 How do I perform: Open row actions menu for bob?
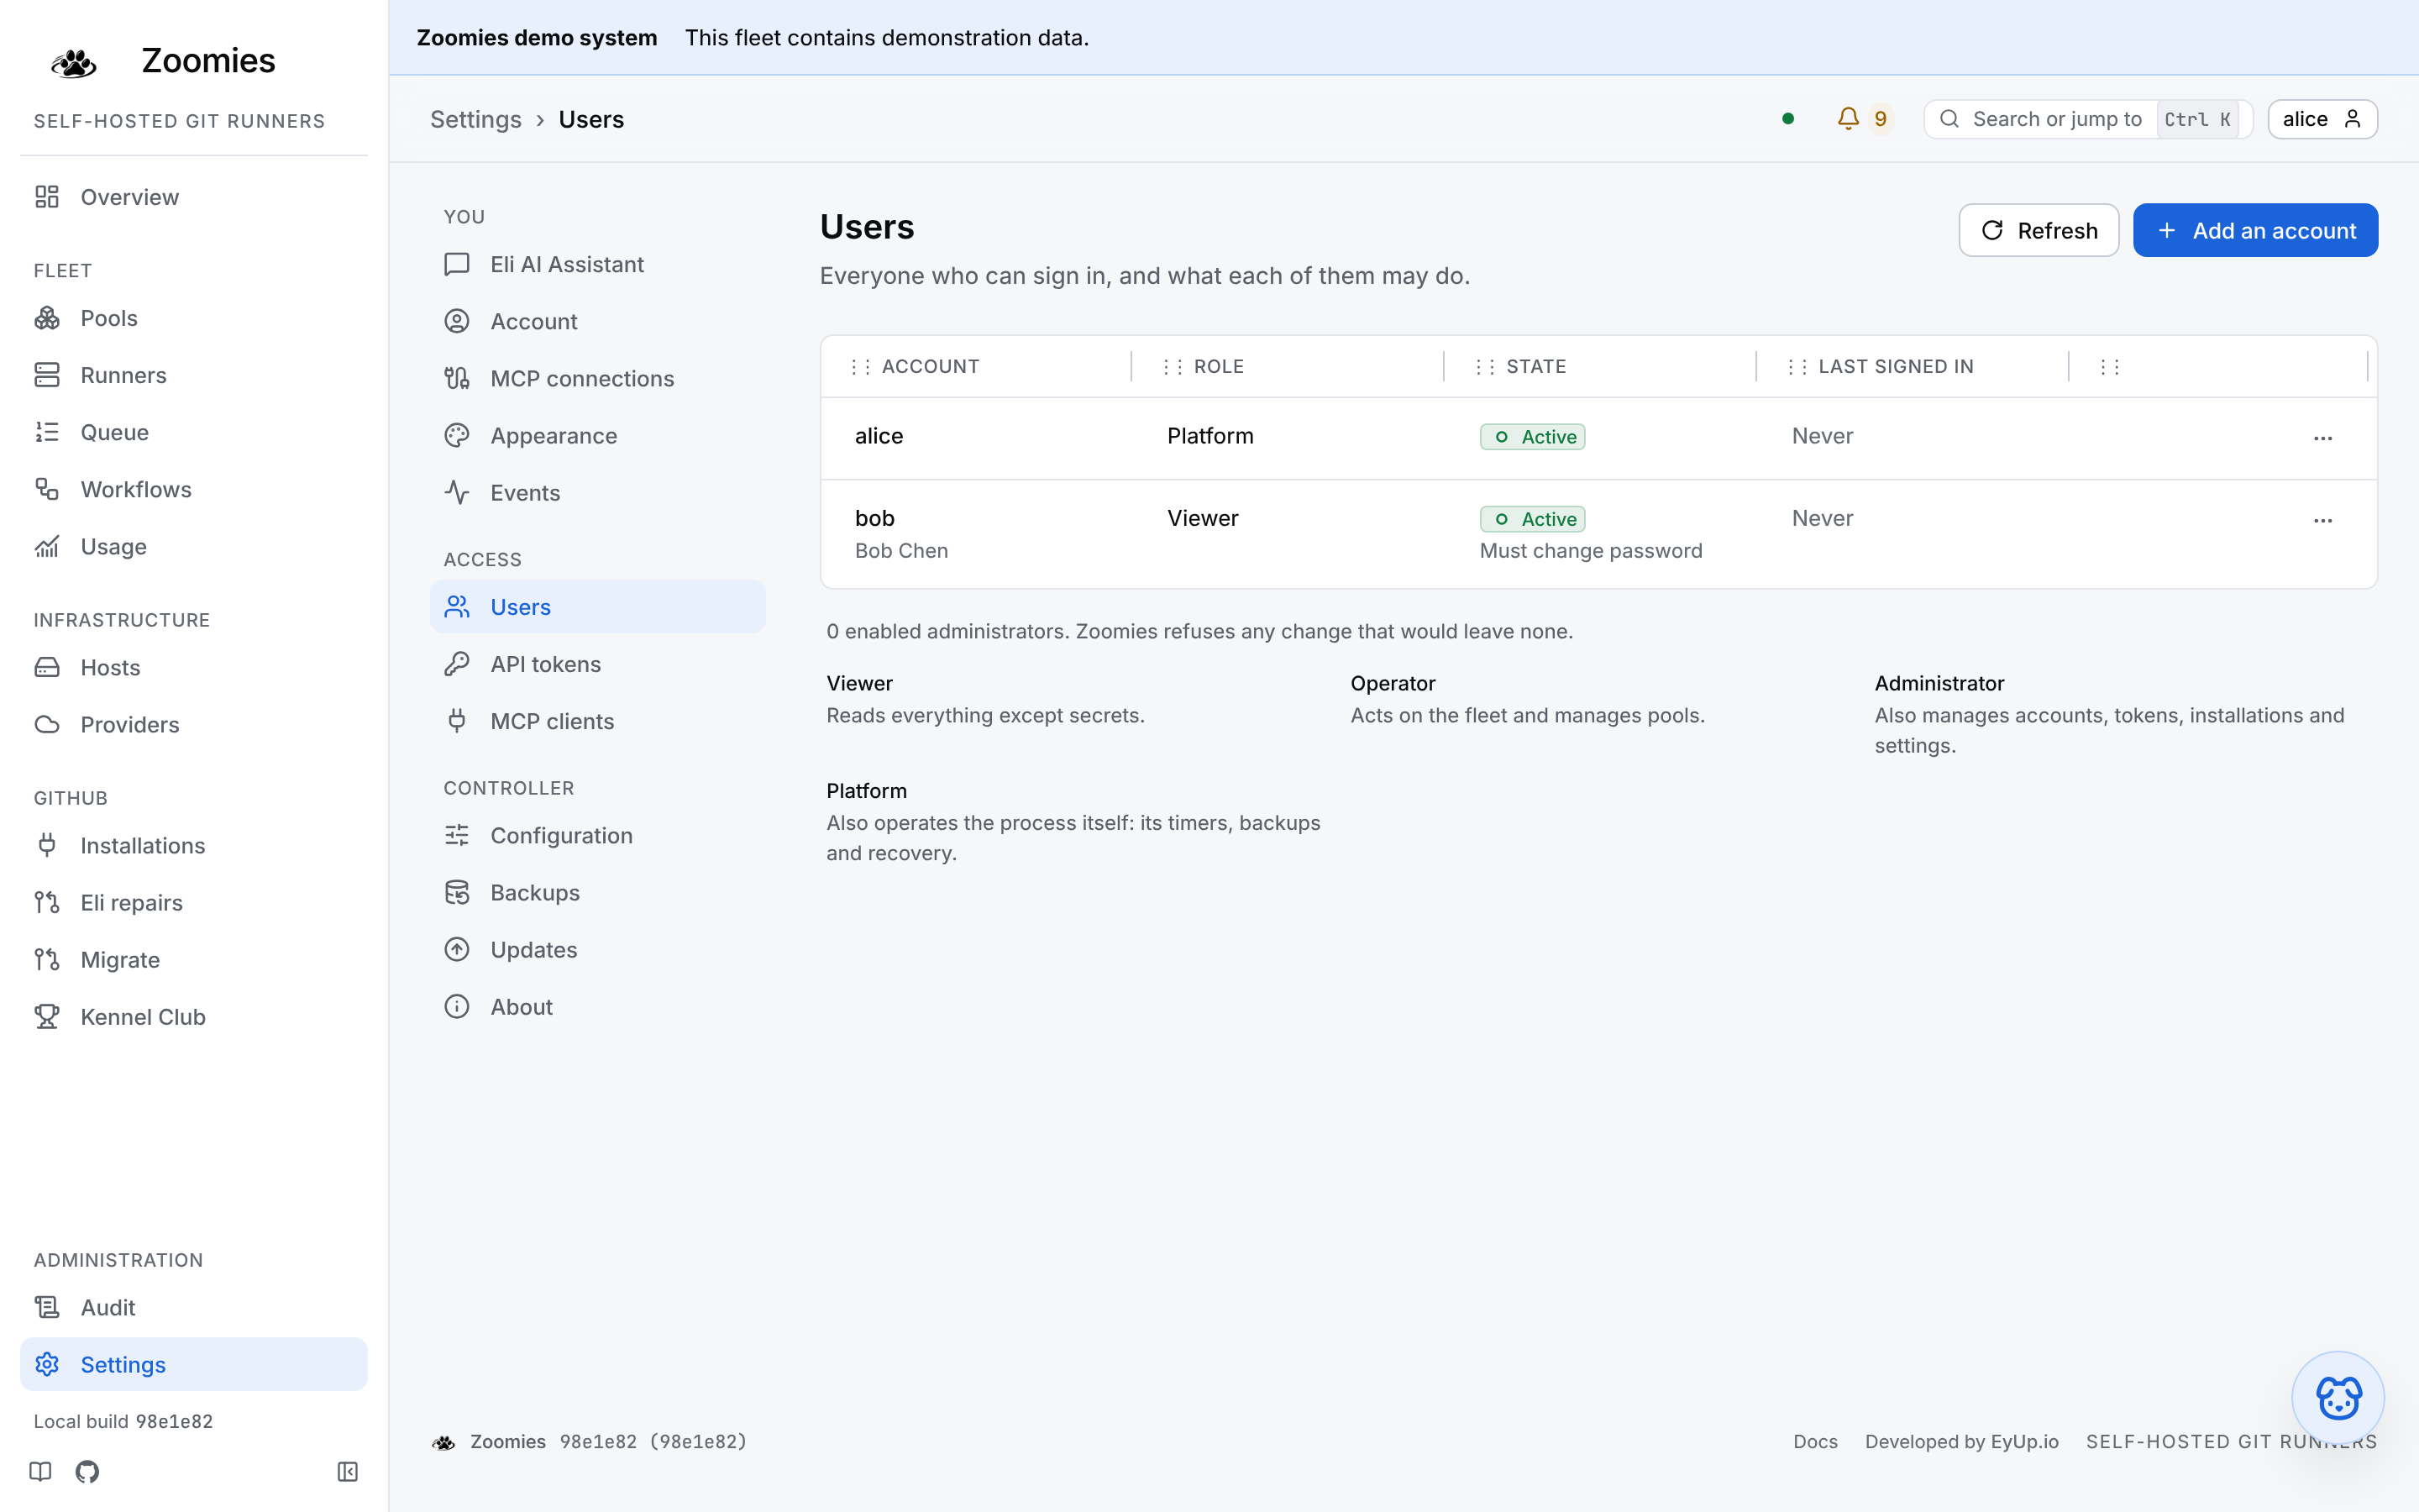(2322, 520)
